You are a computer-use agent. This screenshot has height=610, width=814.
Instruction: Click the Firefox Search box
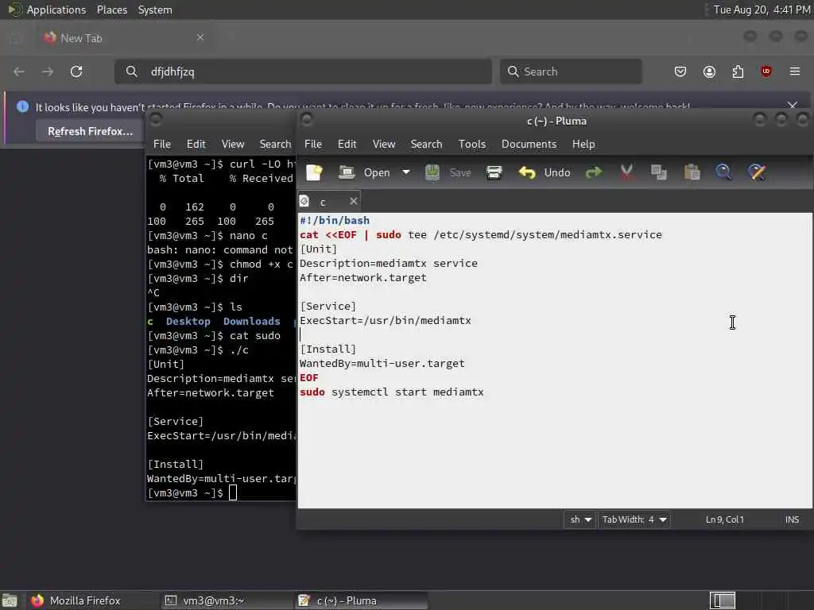(x=571, y=71)
